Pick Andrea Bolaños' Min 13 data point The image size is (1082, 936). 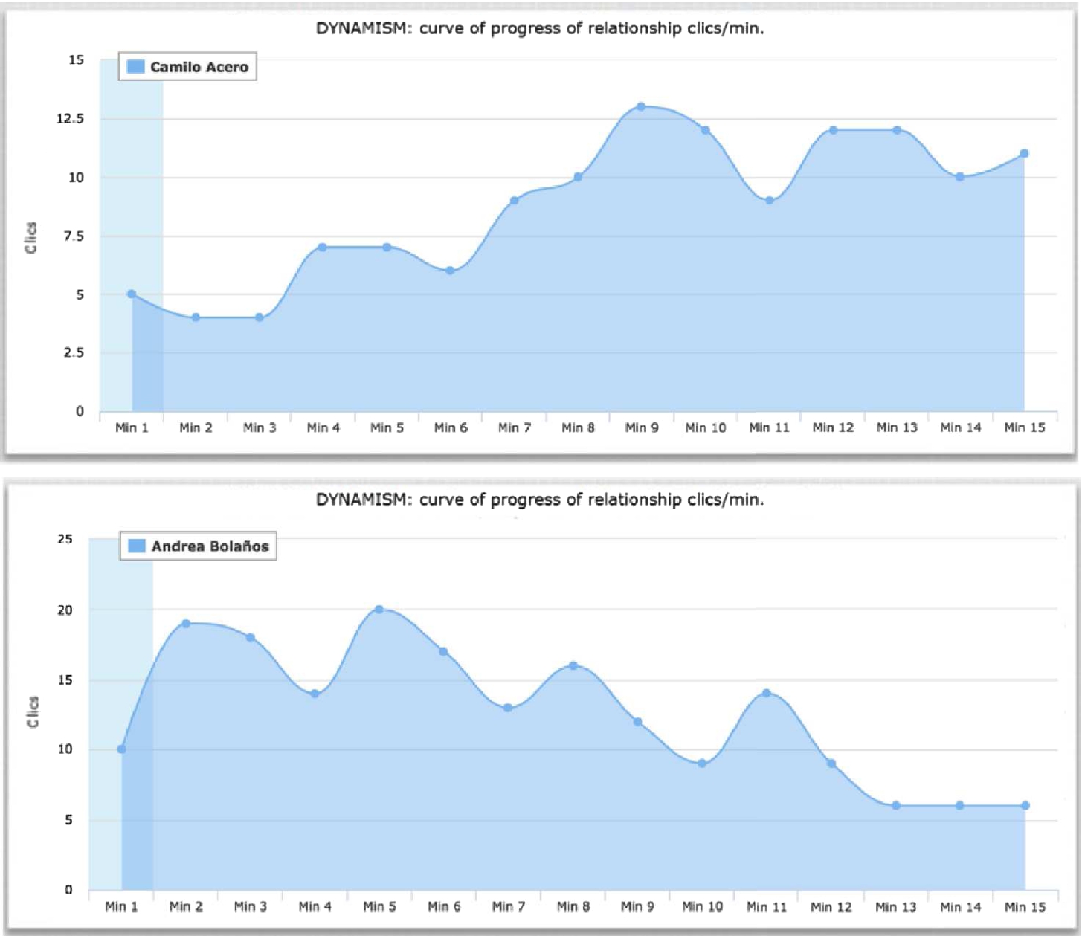896,805
